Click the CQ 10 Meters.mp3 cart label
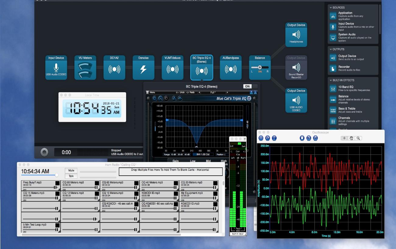Image resolution: width=396 pixels, height=249 pixels. (x=112, y=193)
